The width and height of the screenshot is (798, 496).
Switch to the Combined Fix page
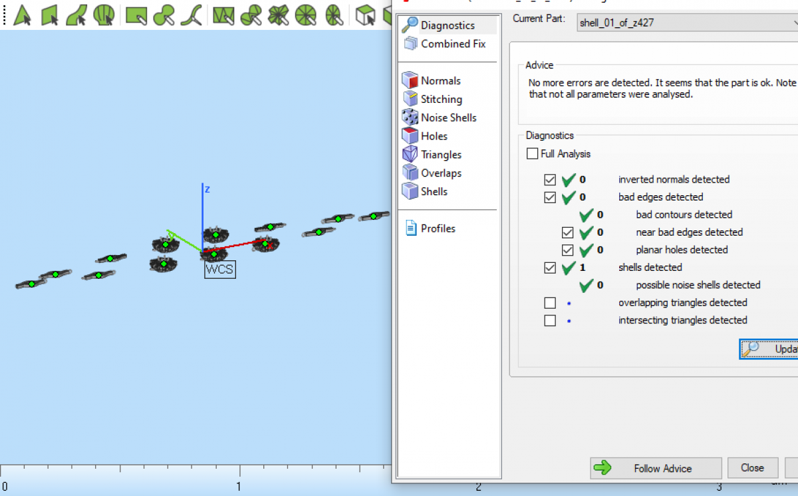point(453,44)
